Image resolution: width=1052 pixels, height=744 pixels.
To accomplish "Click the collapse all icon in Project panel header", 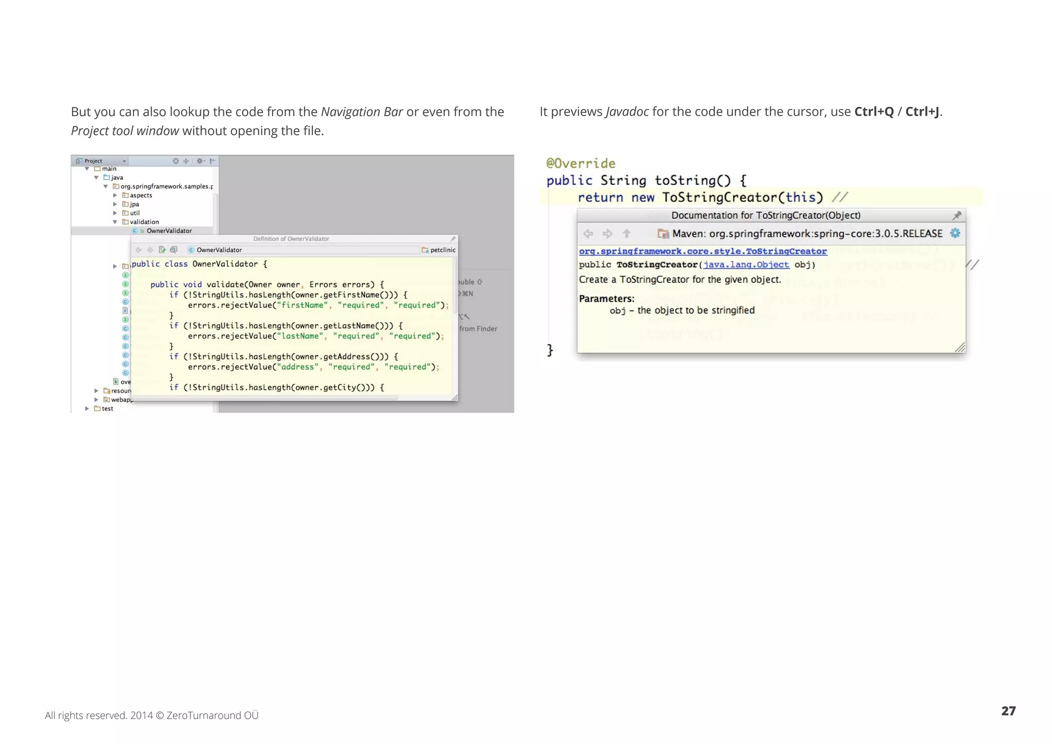I will pos(186,161).
